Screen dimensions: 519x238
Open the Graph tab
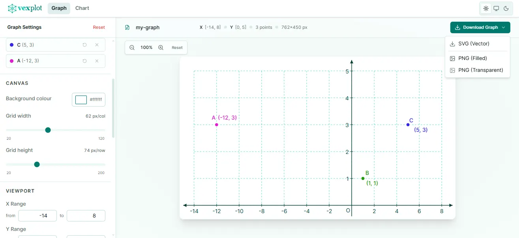point(58,8)
